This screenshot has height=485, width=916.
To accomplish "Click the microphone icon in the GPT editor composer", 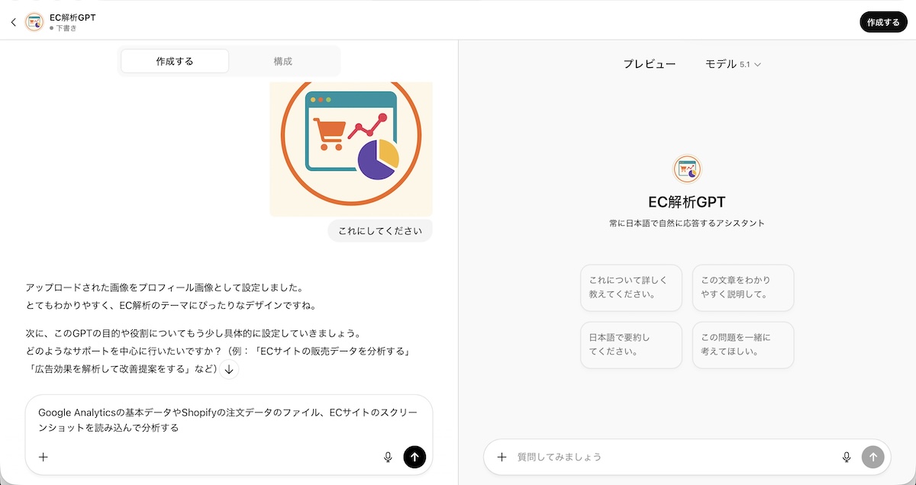I will 388,457.
